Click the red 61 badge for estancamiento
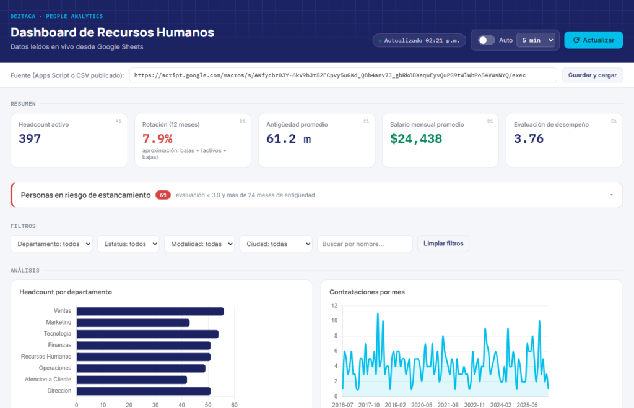The image size is (634, 408). (163, 195)
